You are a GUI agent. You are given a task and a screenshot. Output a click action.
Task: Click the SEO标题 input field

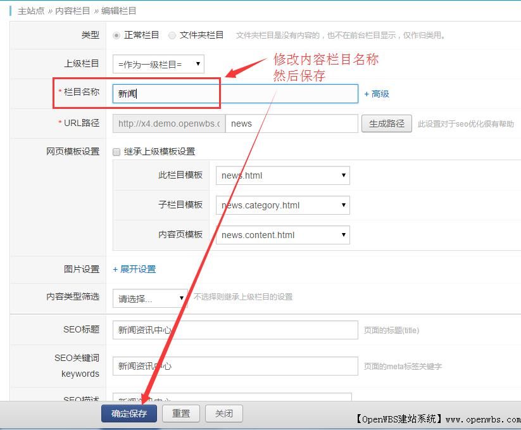point(234,329)
